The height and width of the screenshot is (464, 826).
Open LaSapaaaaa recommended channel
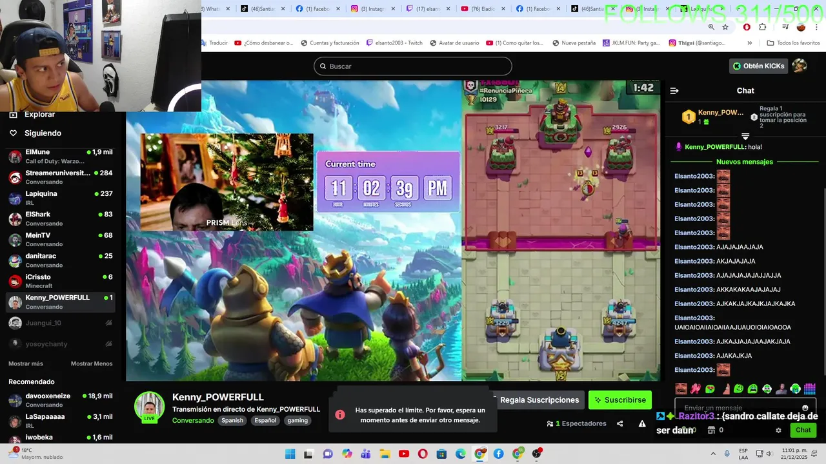(61, 421)
